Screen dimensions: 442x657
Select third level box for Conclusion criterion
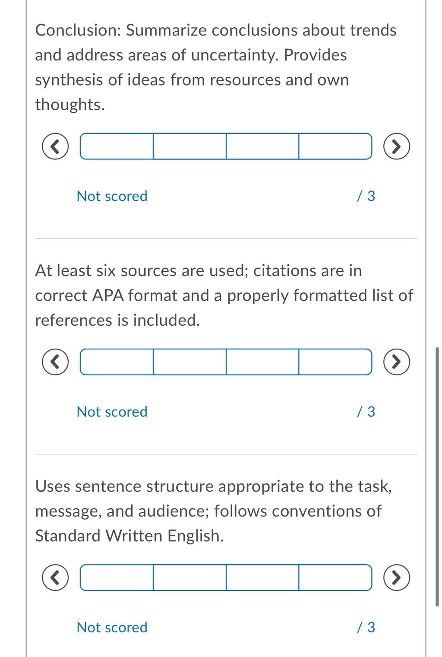click(x=262, y=146)
